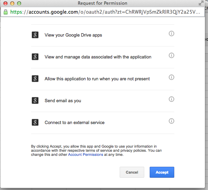Click the accounts.google.com URL address field
This screenshot has width=208, height=190.
(106, 12)
